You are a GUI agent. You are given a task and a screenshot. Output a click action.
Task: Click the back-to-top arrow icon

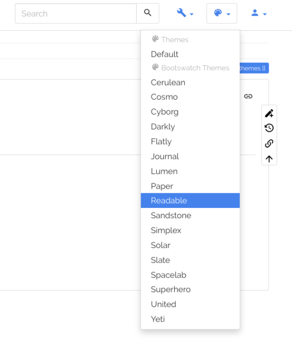[x=269, y=159]
